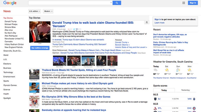Viewport: 201px width, 112px height.
Task: Click the San Jose SJ team icon
Action: click(x=155, y=99)
